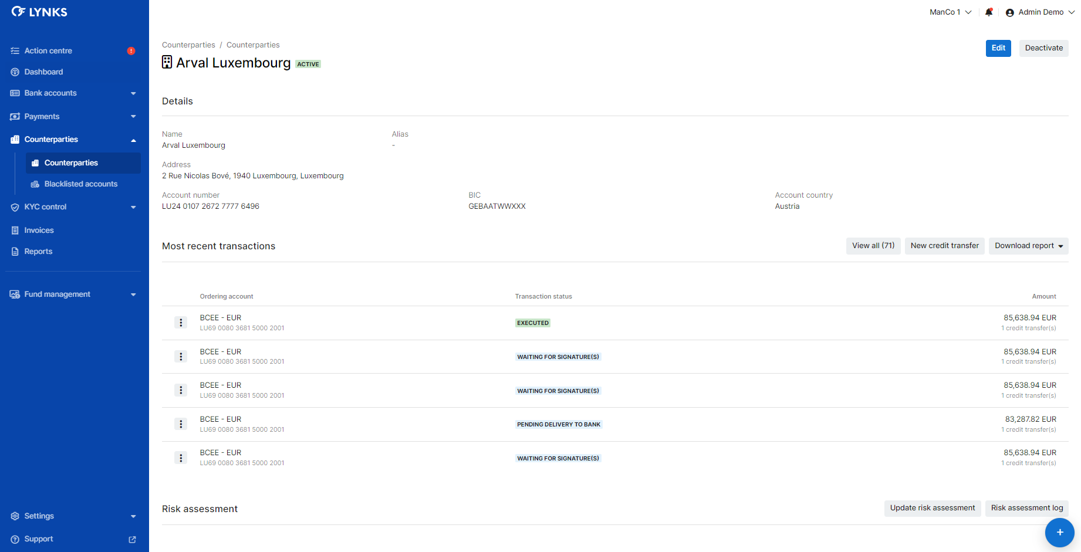Click the ACTIVE status badge

pos(308,65)
